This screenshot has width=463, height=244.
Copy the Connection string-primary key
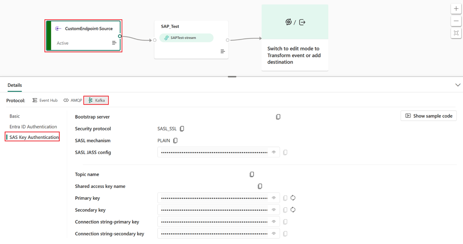tap(285, 222)
